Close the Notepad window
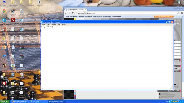The height and width of the screenshot is (103, 184). (172, 22)
